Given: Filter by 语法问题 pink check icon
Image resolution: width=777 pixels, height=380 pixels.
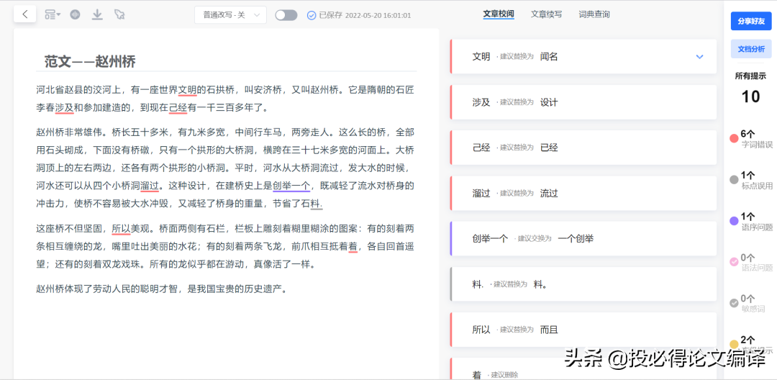Looking at the screenshot, I should point(735,262).
